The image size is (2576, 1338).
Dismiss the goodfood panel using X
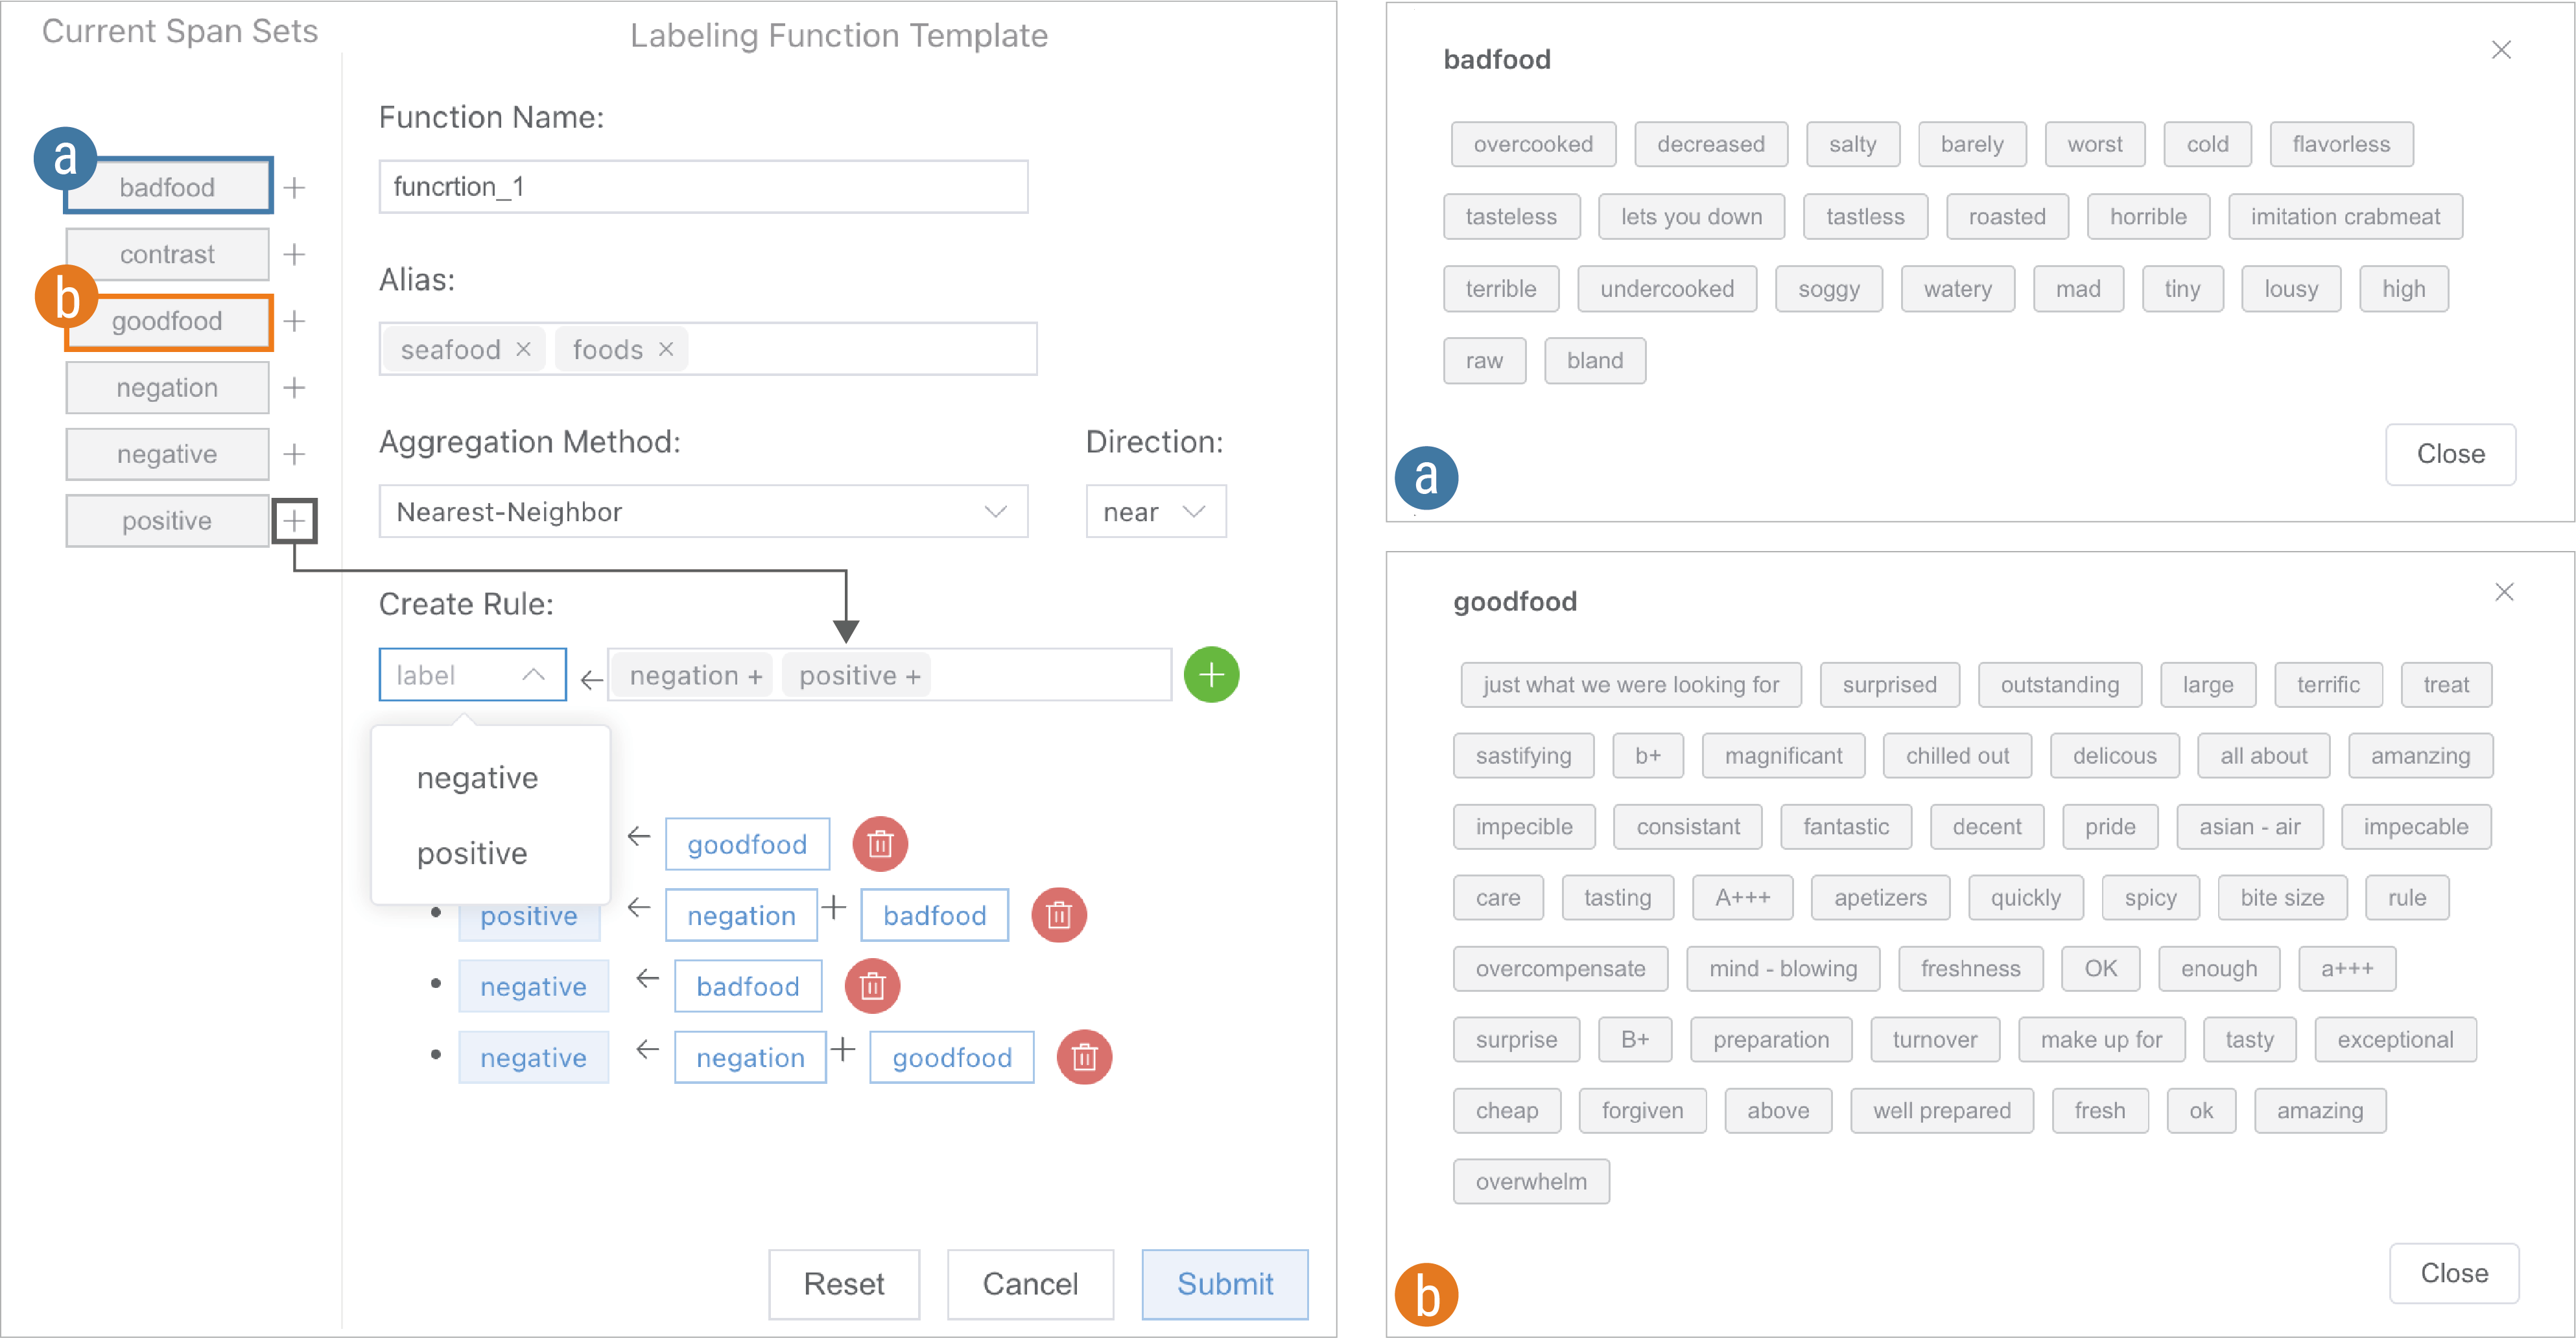pos(2503,592)
